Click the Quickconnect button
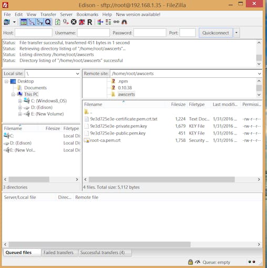The image size is (267, 268). pyautogui.click(x=215, y=33)
